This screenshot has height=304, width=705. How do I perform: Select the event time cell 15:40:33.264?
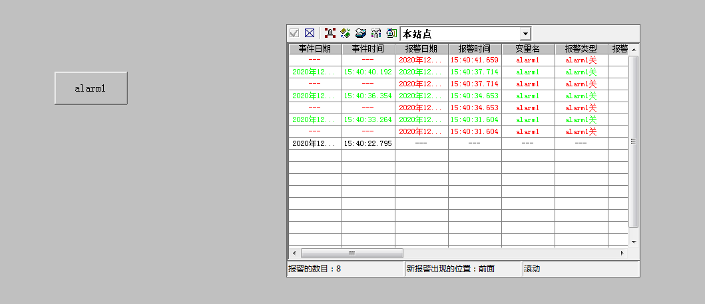click(x=368, y=119)
